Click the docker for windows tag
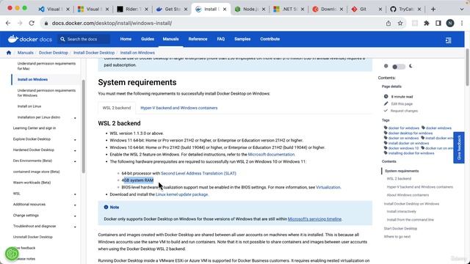 [403, 128]
